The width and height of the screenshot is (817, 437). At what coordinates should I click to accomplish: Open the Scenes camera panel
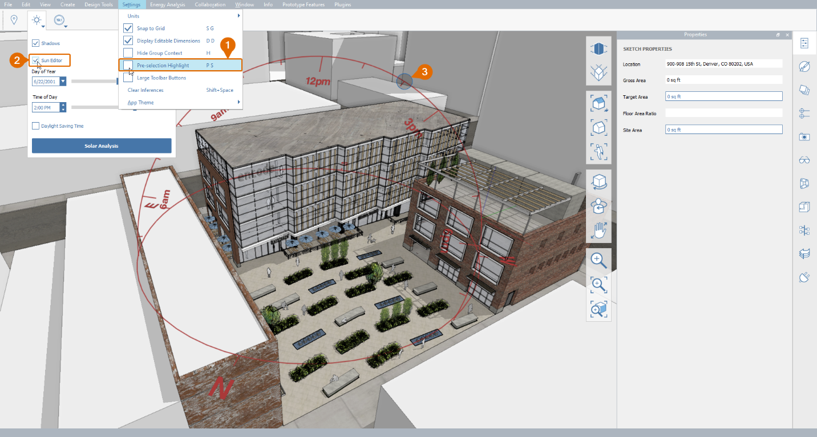(804, 136)
